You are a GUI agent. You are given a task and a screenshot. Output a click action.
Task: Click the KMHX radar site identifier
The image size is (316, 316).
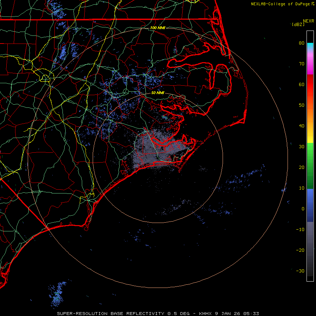coord(205,314)
